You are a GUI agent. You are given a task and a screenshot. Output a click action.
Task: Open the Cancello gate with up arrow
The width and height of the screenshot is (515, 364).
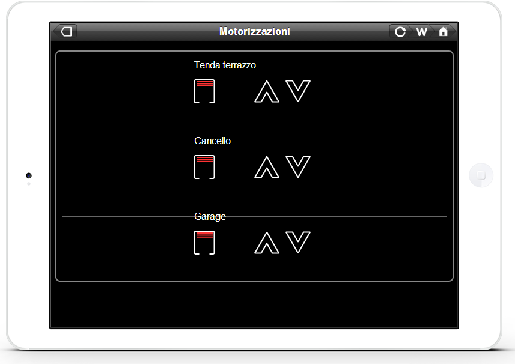[267, 168]
